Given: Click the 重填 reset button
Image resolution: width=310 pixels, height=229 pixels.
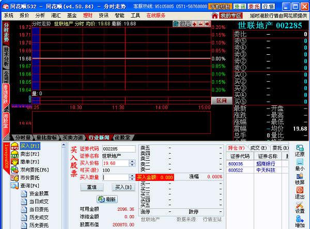Looking at the screenshot, I should [x=92, y=187].
